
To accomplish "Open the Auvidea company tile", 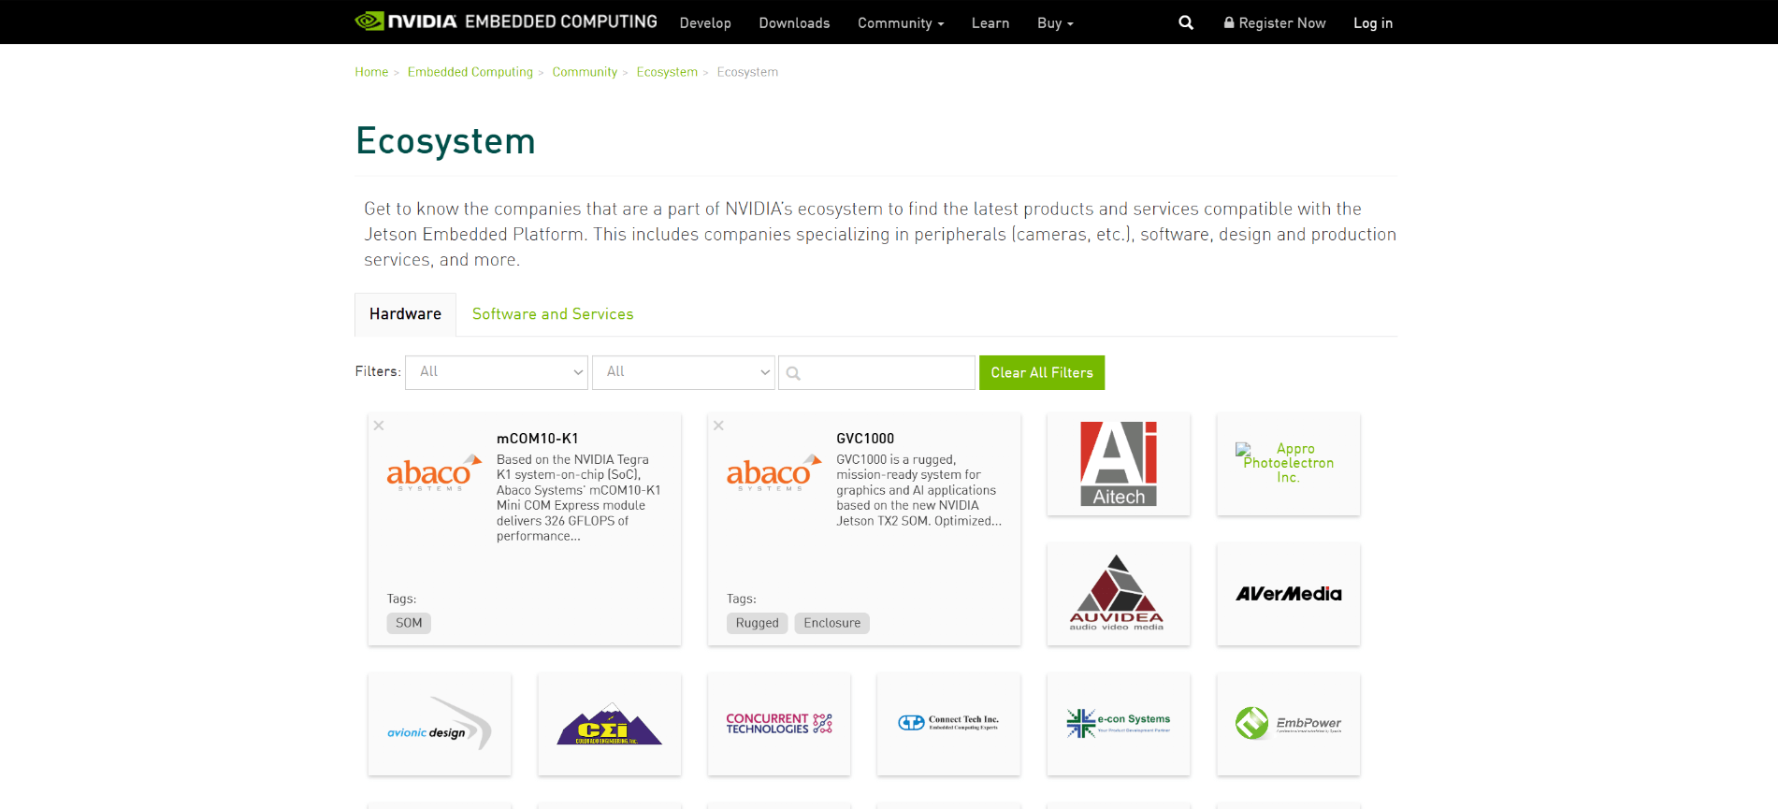I will [1119, 594].
